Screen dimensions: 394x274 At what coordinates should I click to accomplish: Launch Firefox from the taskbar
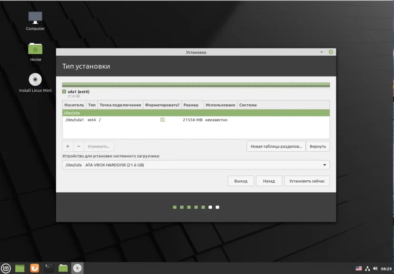35,268
